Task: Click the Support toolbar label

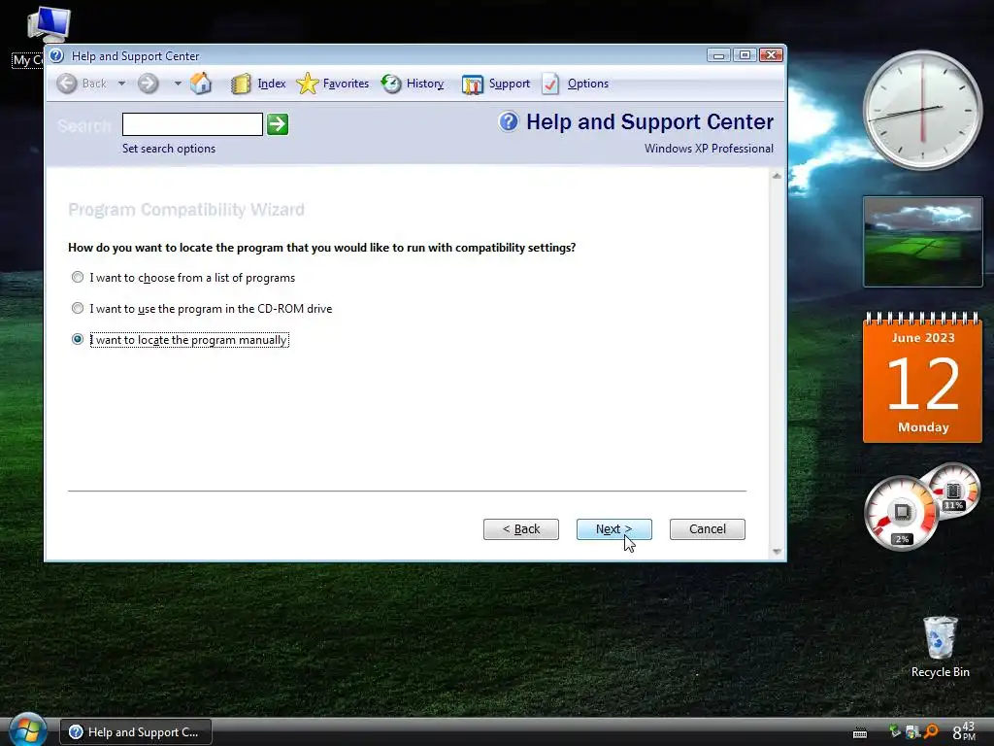Action: 509,84
